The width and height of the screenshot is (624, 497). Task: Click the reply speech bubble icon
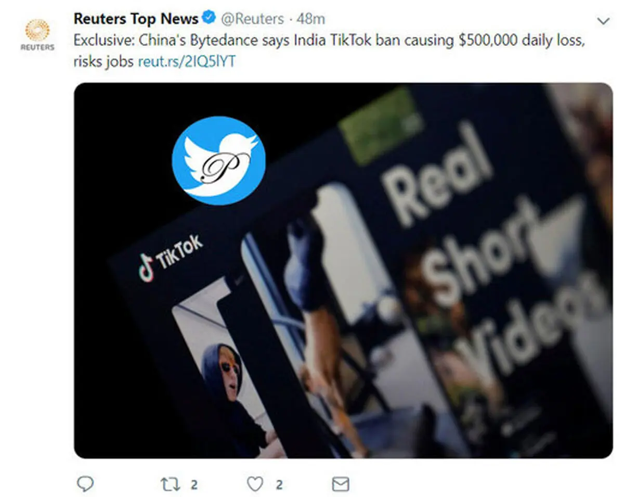tap(85, 484)
